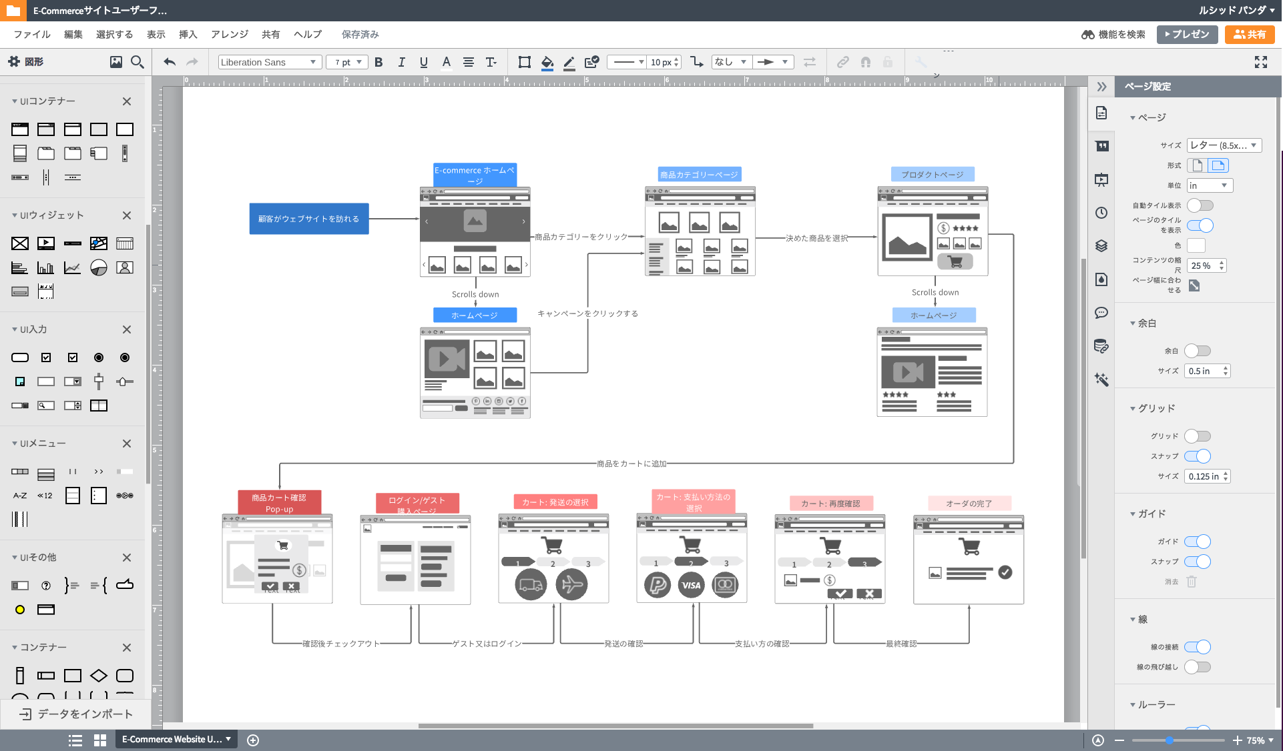Open the fill color bucket tool
Viewport: 1283px width, 751px height.
click(547, 62)
